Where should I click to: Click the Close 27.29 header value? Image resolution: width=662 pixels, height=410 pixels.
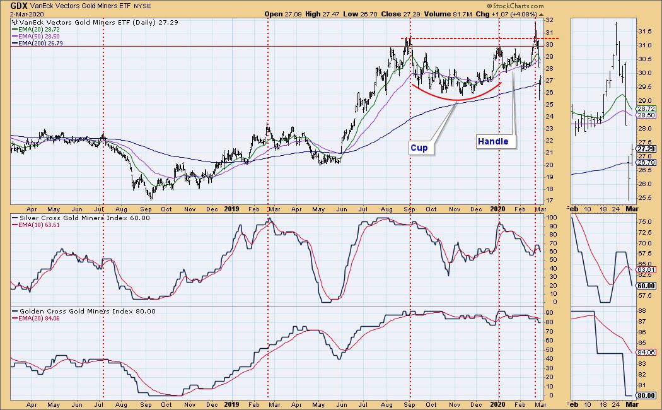[x=400, y=14]
